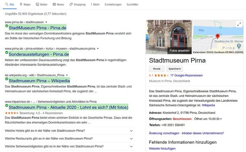246x152 pixels.
Task: Switch to the Maps tab
Action: click(25, 4)
